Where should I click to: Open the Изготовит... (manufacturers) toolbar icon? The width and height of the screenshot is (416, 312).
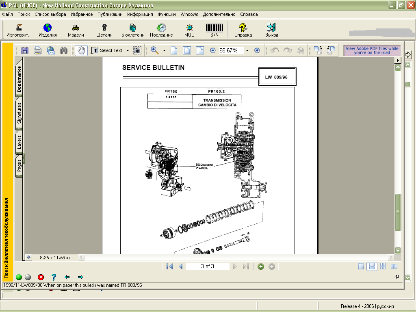[x=19, y=30]
